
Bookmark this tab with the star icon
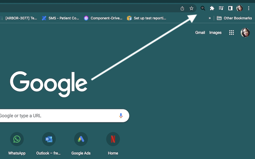[191, 8]
